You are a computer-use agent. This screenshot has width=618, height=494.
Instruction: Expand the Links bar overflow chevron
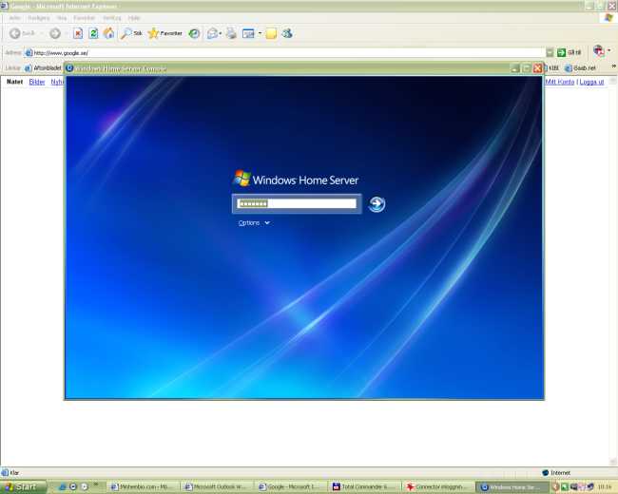pyautogui.click(x=613, y=66)
